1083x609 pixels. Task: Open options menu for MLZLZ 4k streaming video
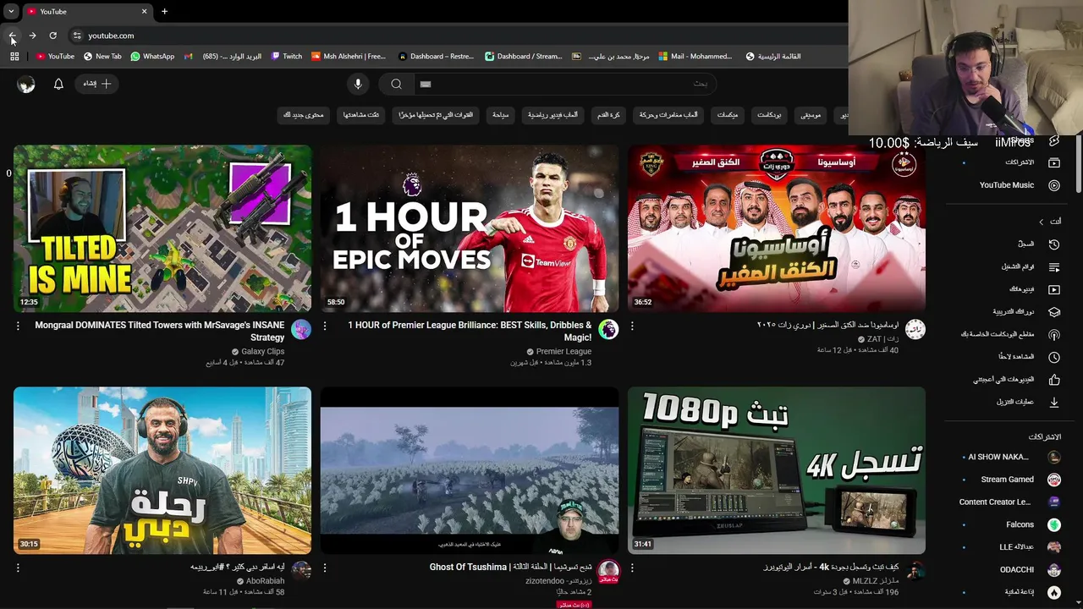[x=632, y=568]
